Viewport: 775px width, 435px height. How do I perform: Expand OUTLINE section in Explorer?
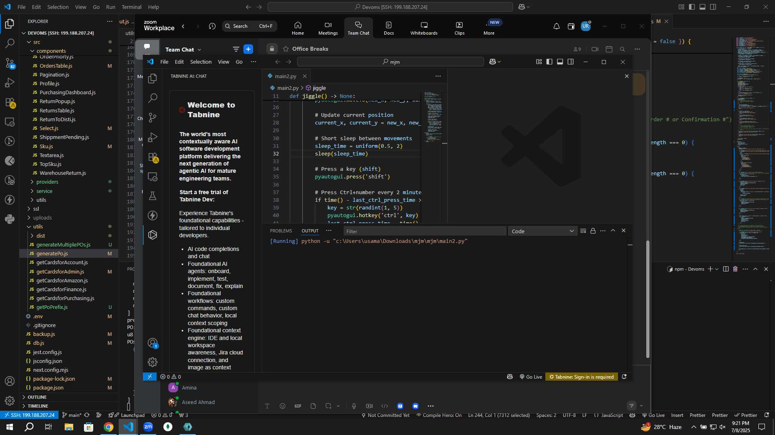[69, 397]
